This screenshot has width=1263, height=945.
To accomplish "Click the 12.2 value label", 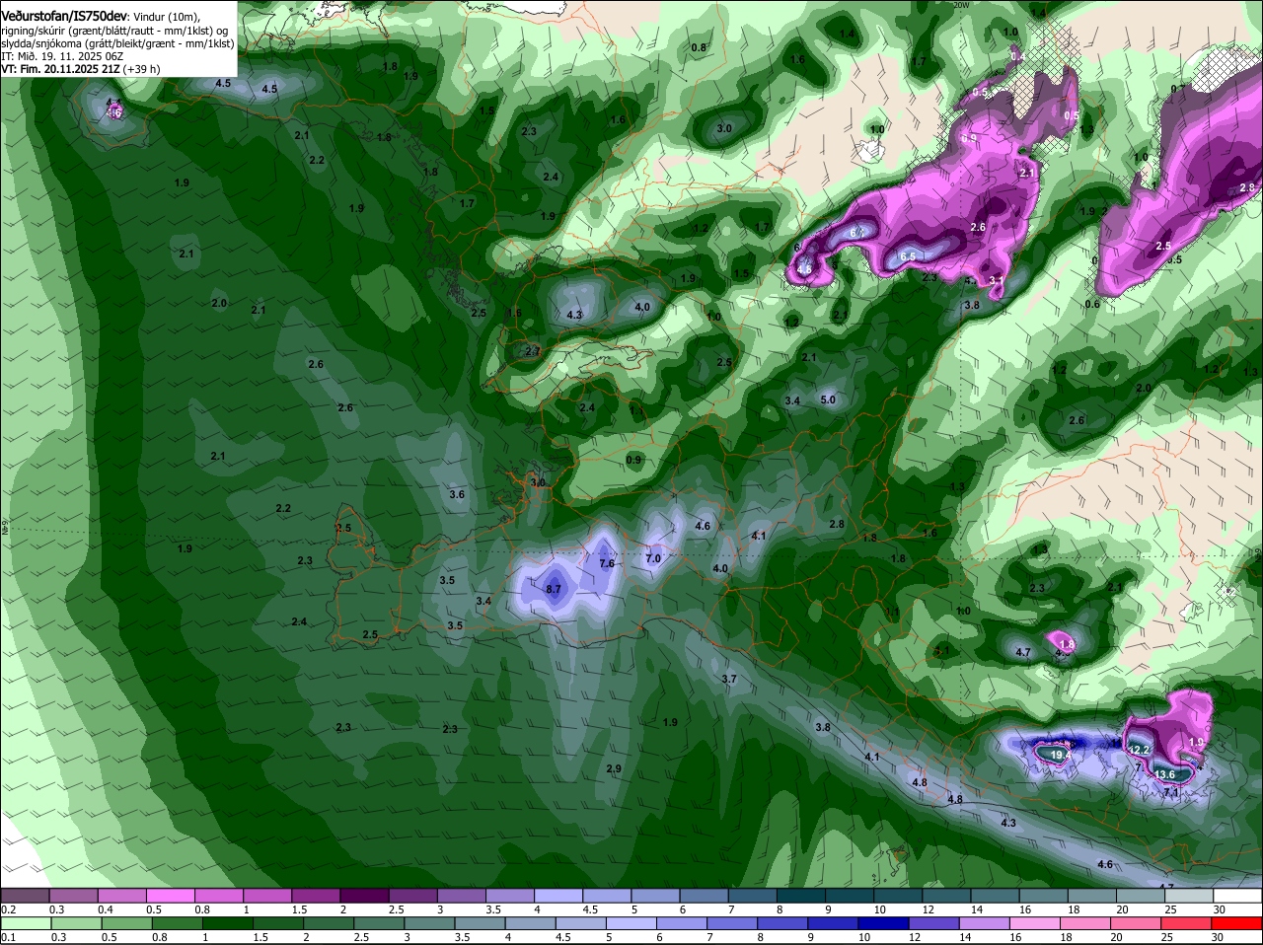I will click(1139, 751).
